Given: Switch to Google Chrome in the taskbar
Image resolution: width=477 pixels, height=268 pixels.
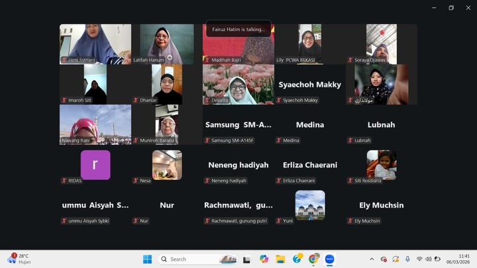Looking at the screenshot, I should click(x=313, y=259).
